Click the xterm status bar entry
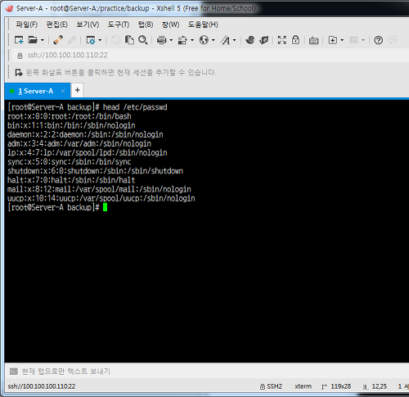Screen dimensions: 409x397 coord(303,386)
